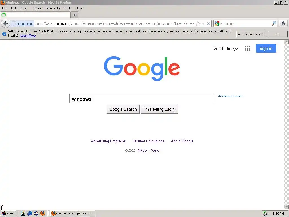
Task: Open the View menu
Action: pyautogui.click(x=24, y=8)
